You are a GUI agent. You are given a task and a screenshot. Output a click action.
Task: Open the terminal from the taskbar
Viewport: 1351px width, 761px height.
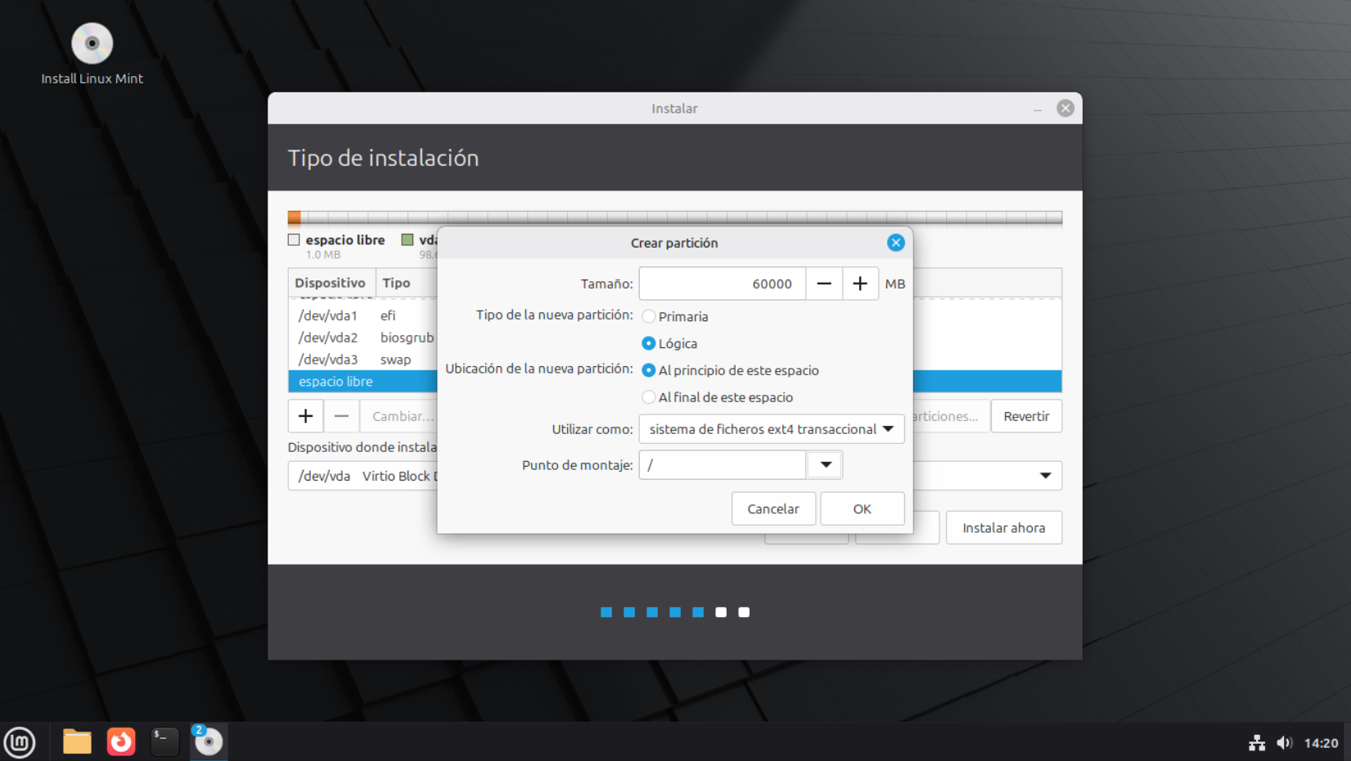click(164, 742)
